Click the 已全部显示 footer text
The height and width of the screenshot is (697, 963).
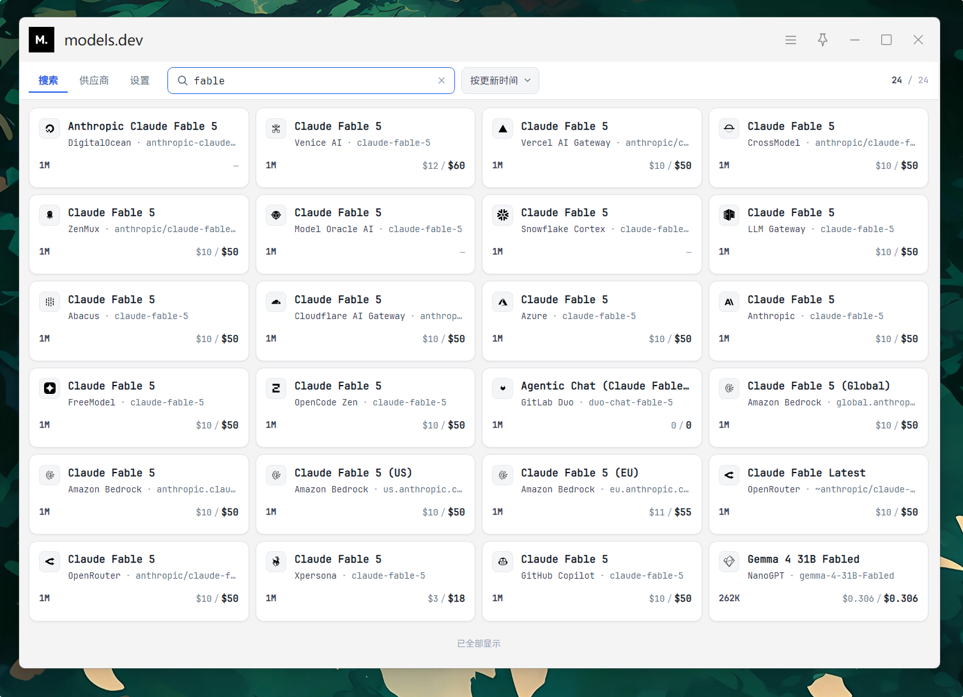coord(479,643)
